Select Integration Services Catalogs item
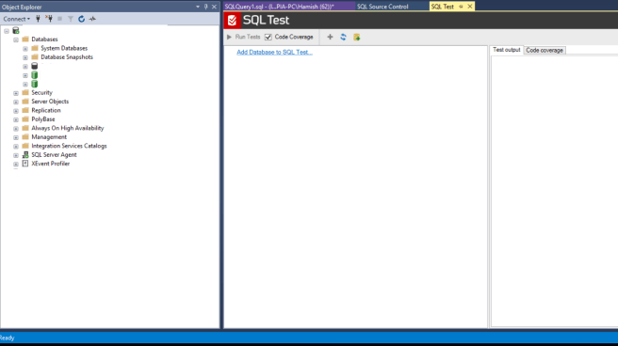The image size is (618, 346). pos(69,146)
